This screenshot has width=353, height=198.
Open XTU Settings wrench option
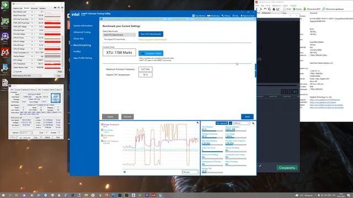pyautogui.click(x=226, y=16)
